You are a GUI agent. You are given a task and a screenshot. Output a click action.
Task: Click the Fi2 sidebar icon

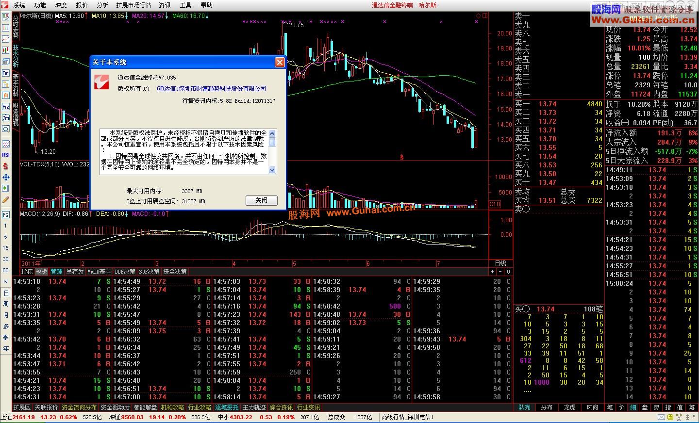pos(6,106)
